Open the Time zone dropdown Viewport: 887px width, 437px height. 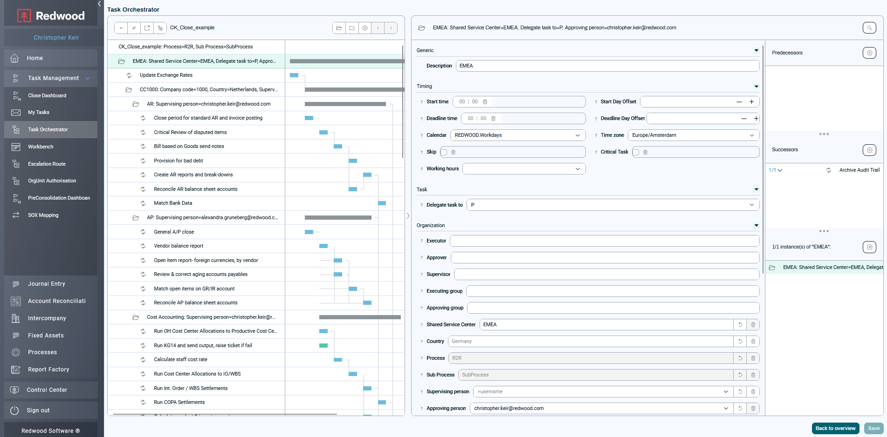(693, 135)
